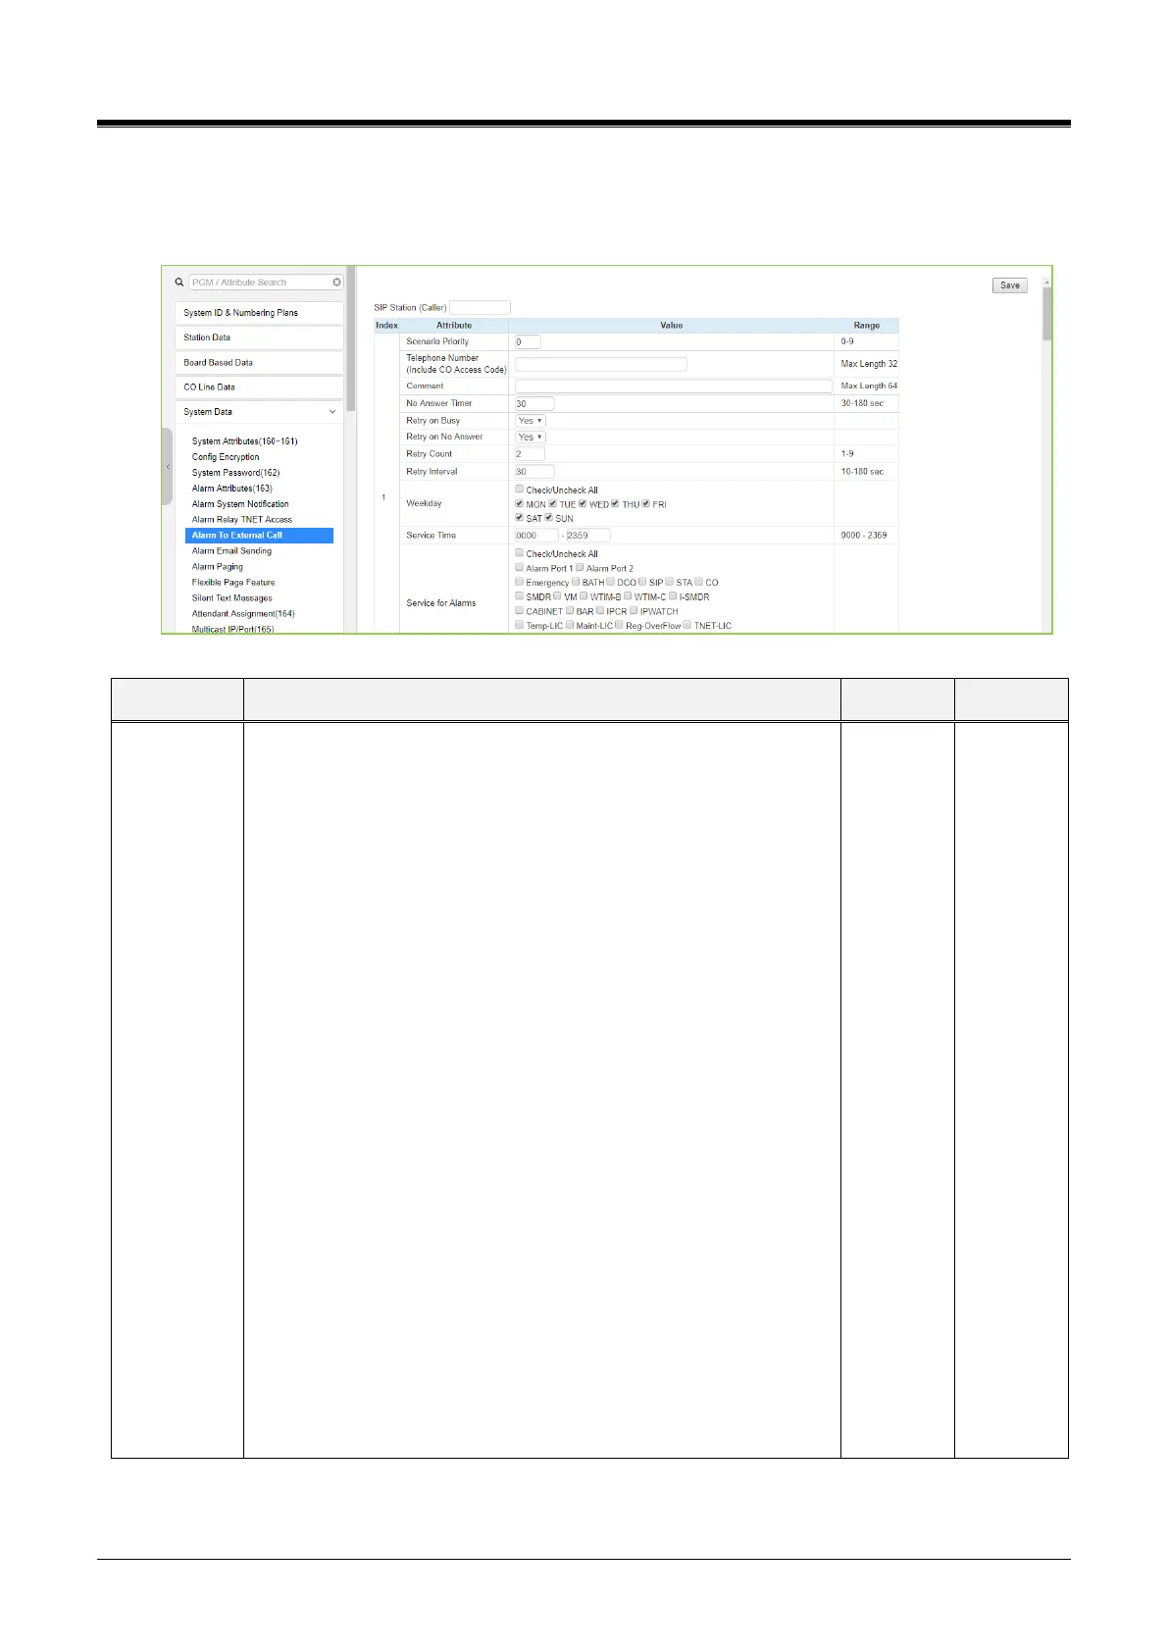The height and width of the screenshot is (1652, 1168).
Task: Click the No Answer Timer field
Action: point(534,403)
